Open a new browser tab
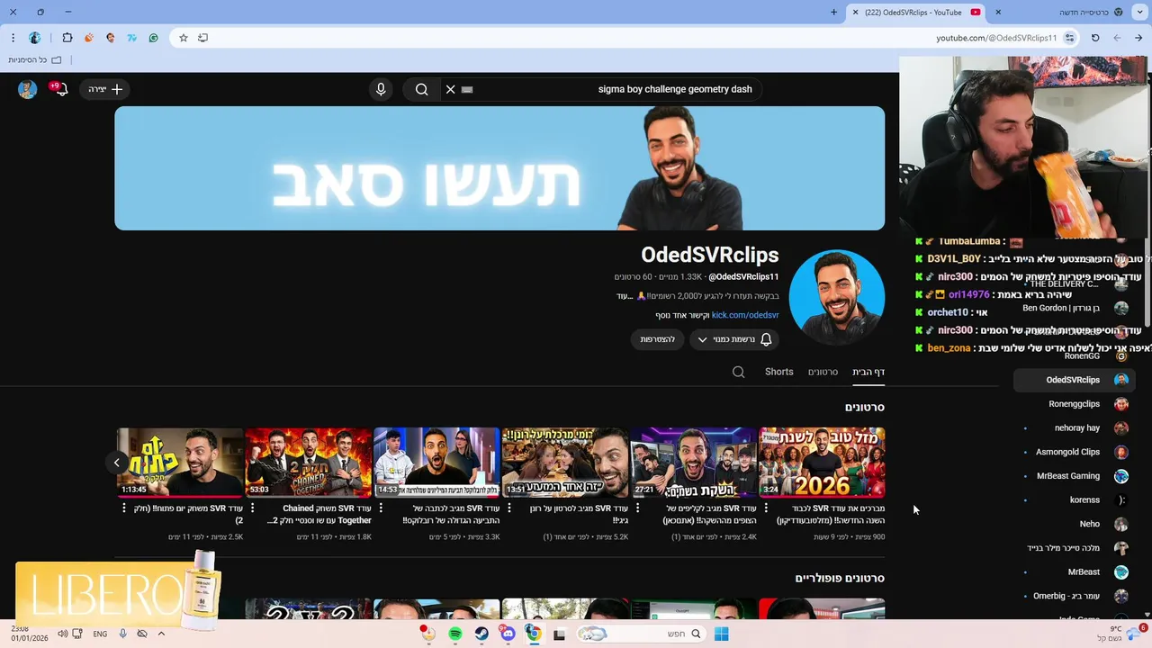Image resolution: width=1152 pixels, height=648 pixels. 833,13
